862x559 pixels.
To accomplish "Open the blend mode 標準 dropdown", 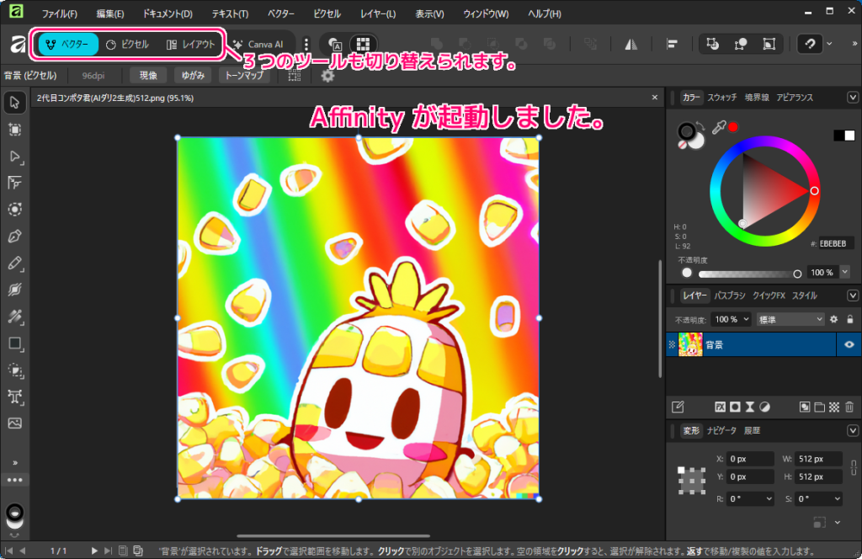I will point(790,319).
